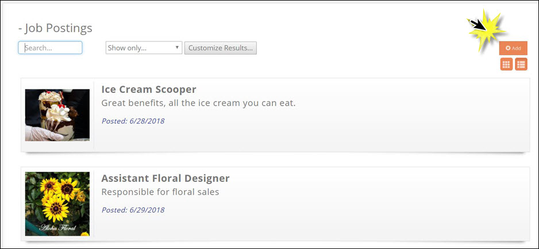This screenshot has width=539, height=249.
Task: Select the Posted 6/29/2018 date
Action: [x=133, y=210]
